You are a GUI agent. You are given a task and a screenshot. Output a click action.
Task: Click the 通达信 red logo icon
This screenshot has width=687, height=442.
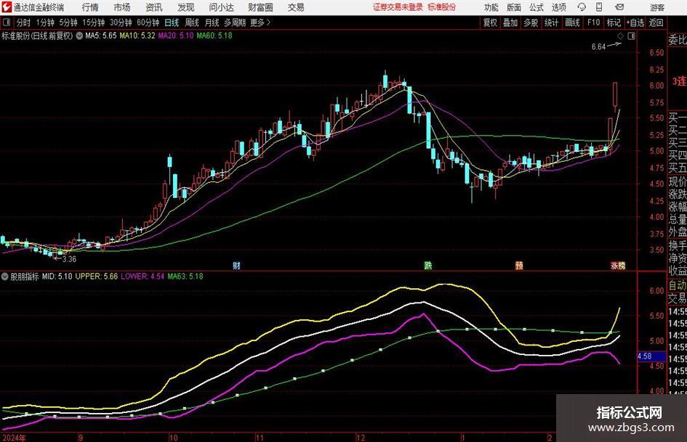coord(6,7)
